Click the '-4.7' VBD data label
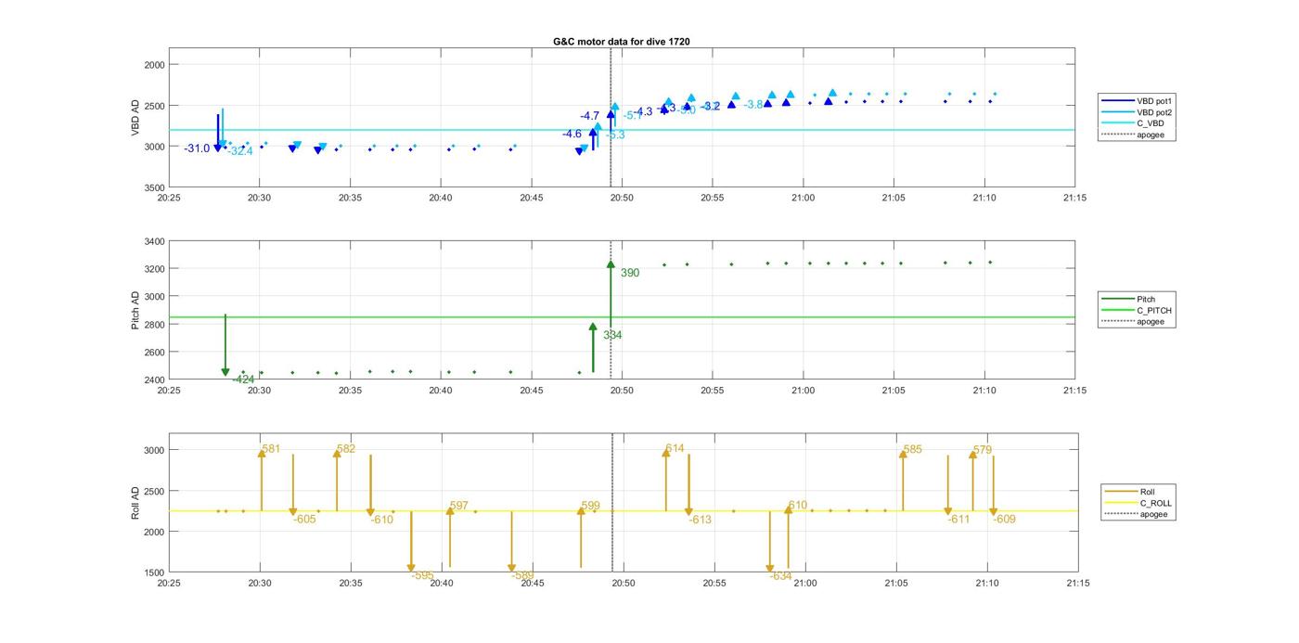The width and height of the screenshot is (1299, 643). point(590,116)
